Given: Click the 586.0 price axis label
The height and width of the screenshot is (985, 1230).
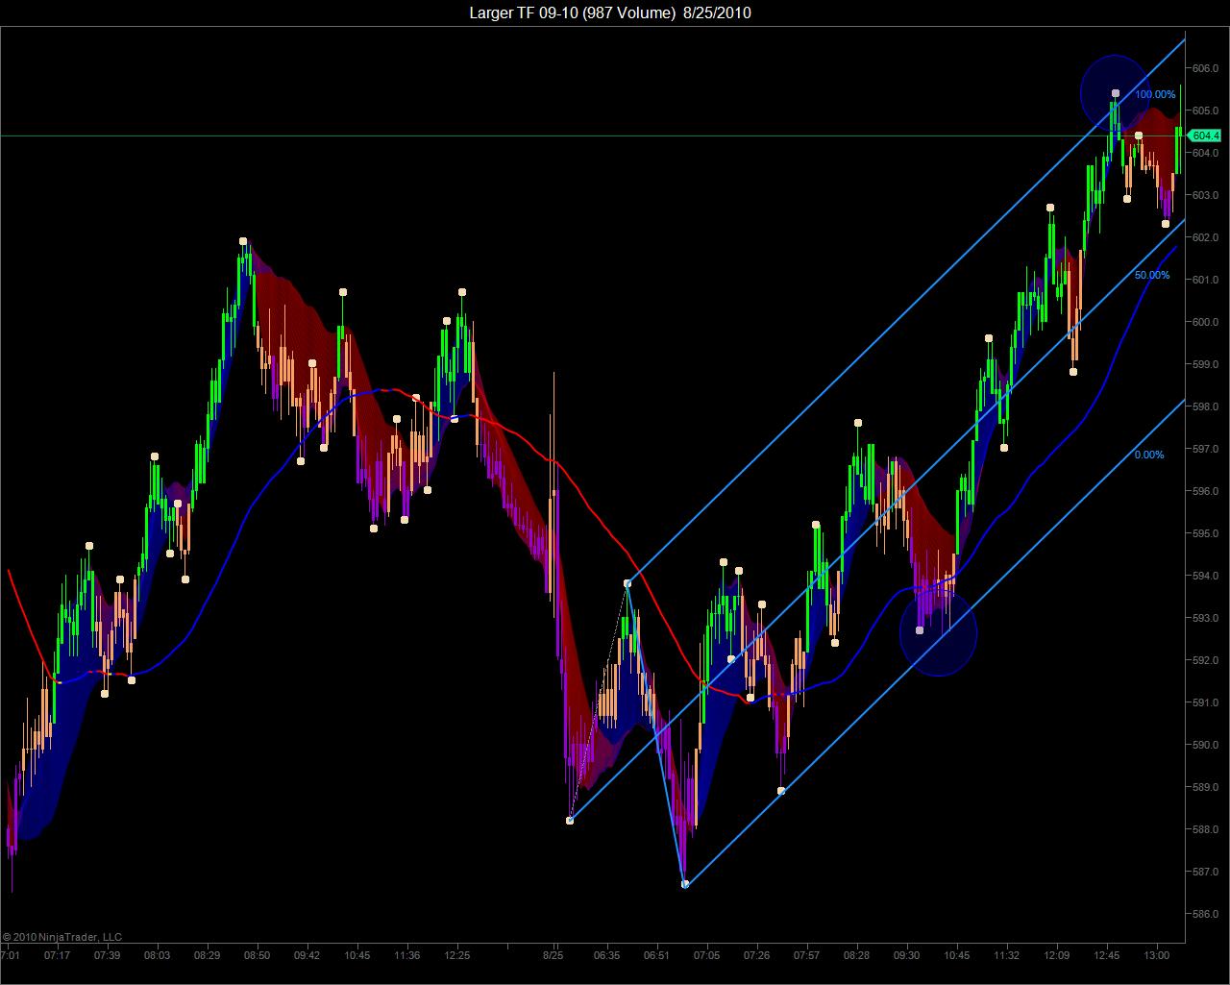Looking at the screenshot, I should pos(1205,914).
